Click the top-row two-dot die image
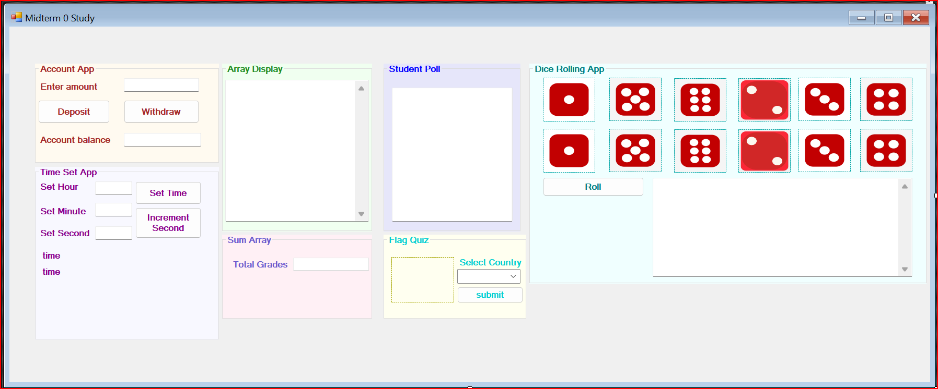 765,100
